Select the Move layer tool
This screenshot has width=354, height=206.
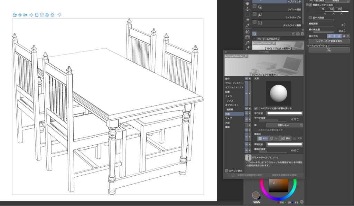pos(248,9)
